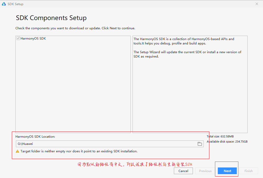The height and width of the screenshot is (178, 263).
Task: Click the 'HarmonyOS SDK Location:' label
Action: point(35,137)
